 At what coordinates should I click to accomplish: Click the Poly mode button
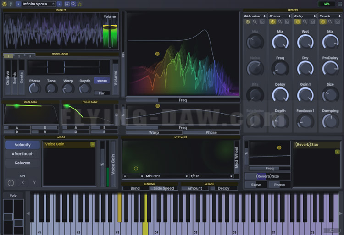pyautogui.click(x=13, y=195)
